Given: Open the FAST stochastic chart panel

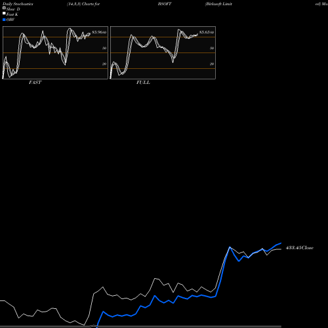Looking at the screenshot, I should pyautogui.click(x=55, y=52).
